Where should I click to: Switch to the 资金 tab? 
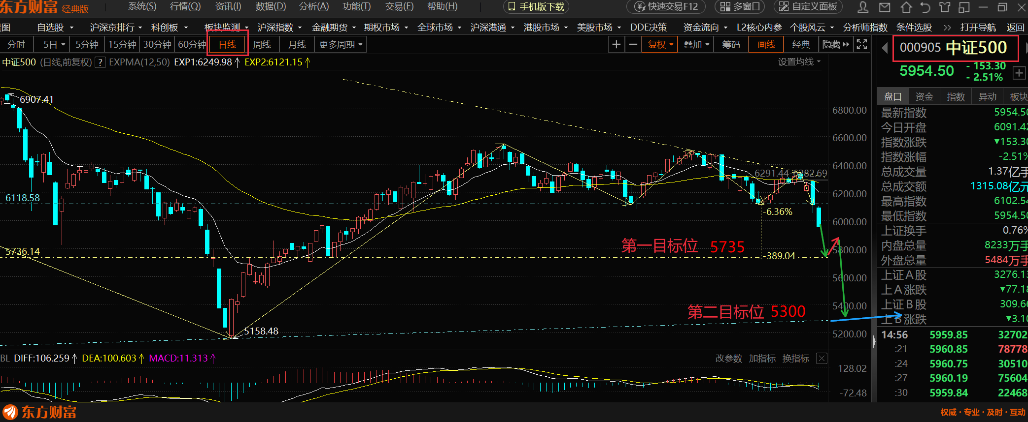(x=925, y=97)
